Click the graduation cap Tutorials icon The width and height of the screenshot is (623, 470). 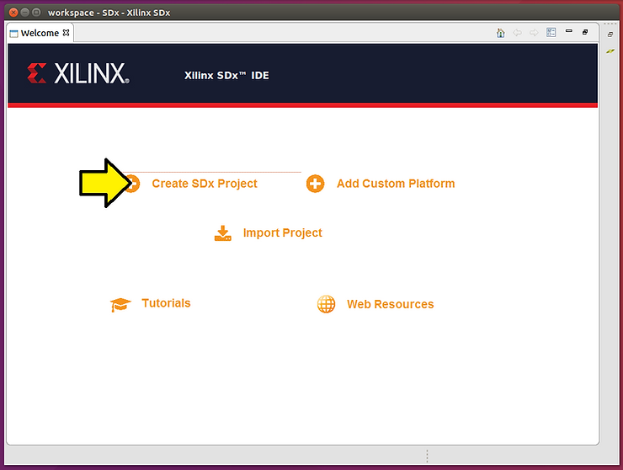click(x=120, y=305)
